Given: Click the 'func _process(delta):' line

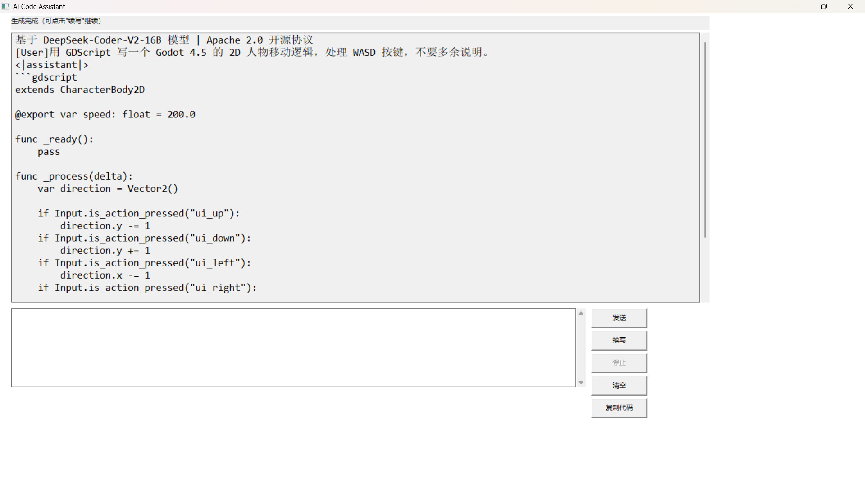Looking at the screenshot, I should click(x=73, y=176).
